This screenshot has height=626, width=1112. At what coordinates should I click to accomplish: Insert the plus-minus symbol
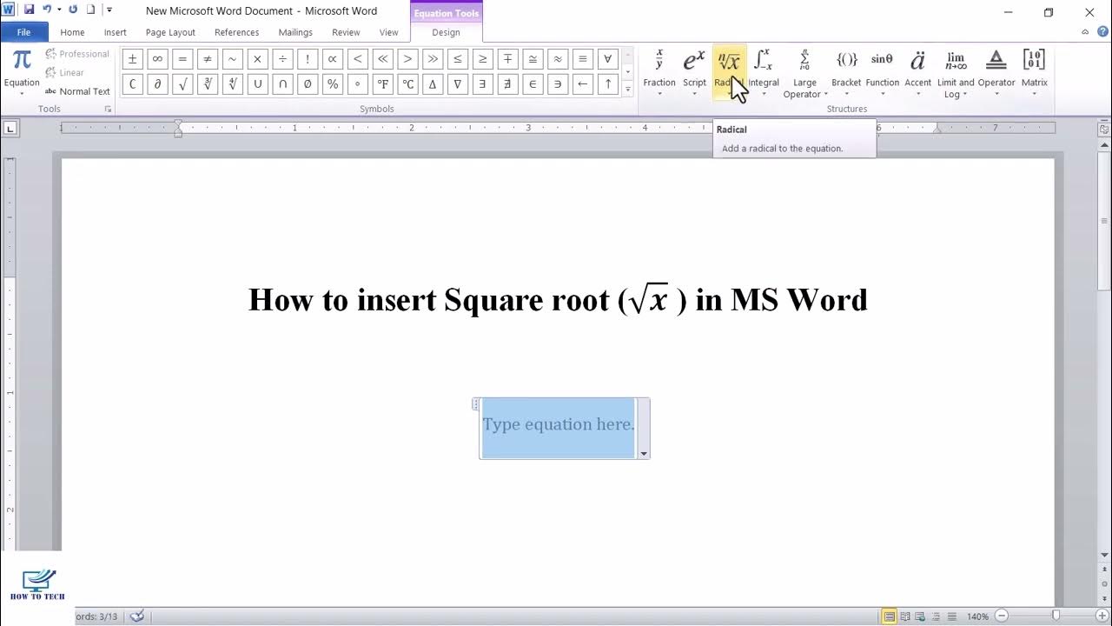132,59
